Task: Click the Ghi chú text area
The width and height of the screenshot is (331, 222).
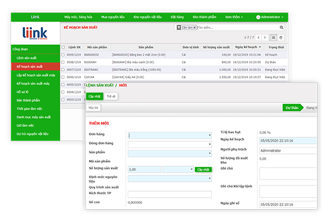Action: [x=288, y=174]
